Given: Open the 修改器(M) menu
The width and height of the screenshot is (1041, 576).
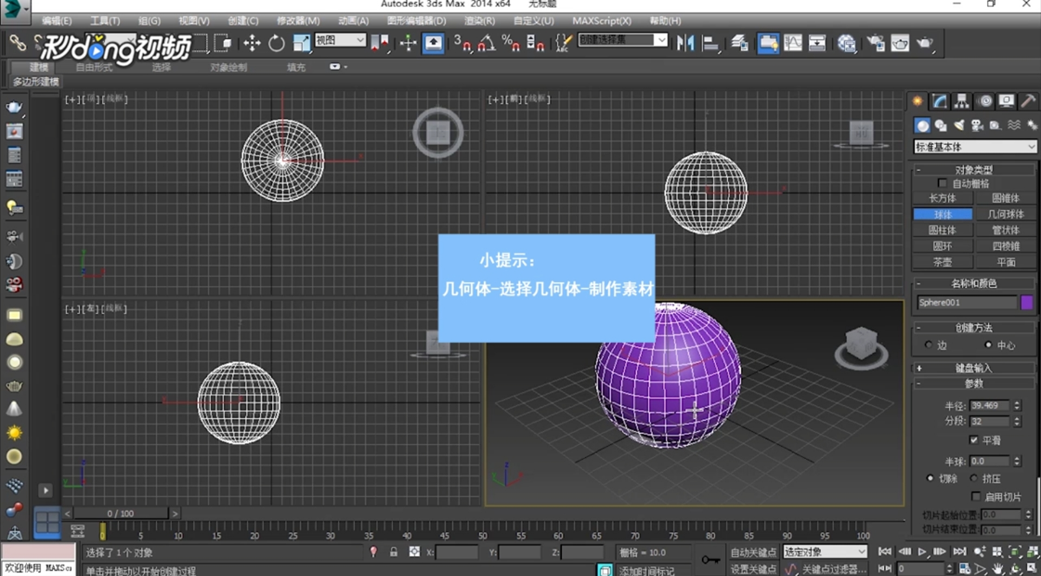Looking at the screenshot, I should tap(298, 21).
